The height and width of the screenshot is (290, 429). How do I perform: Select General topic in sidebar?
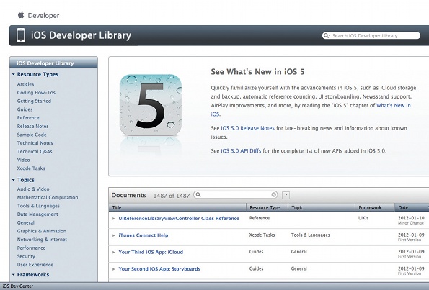25,223
